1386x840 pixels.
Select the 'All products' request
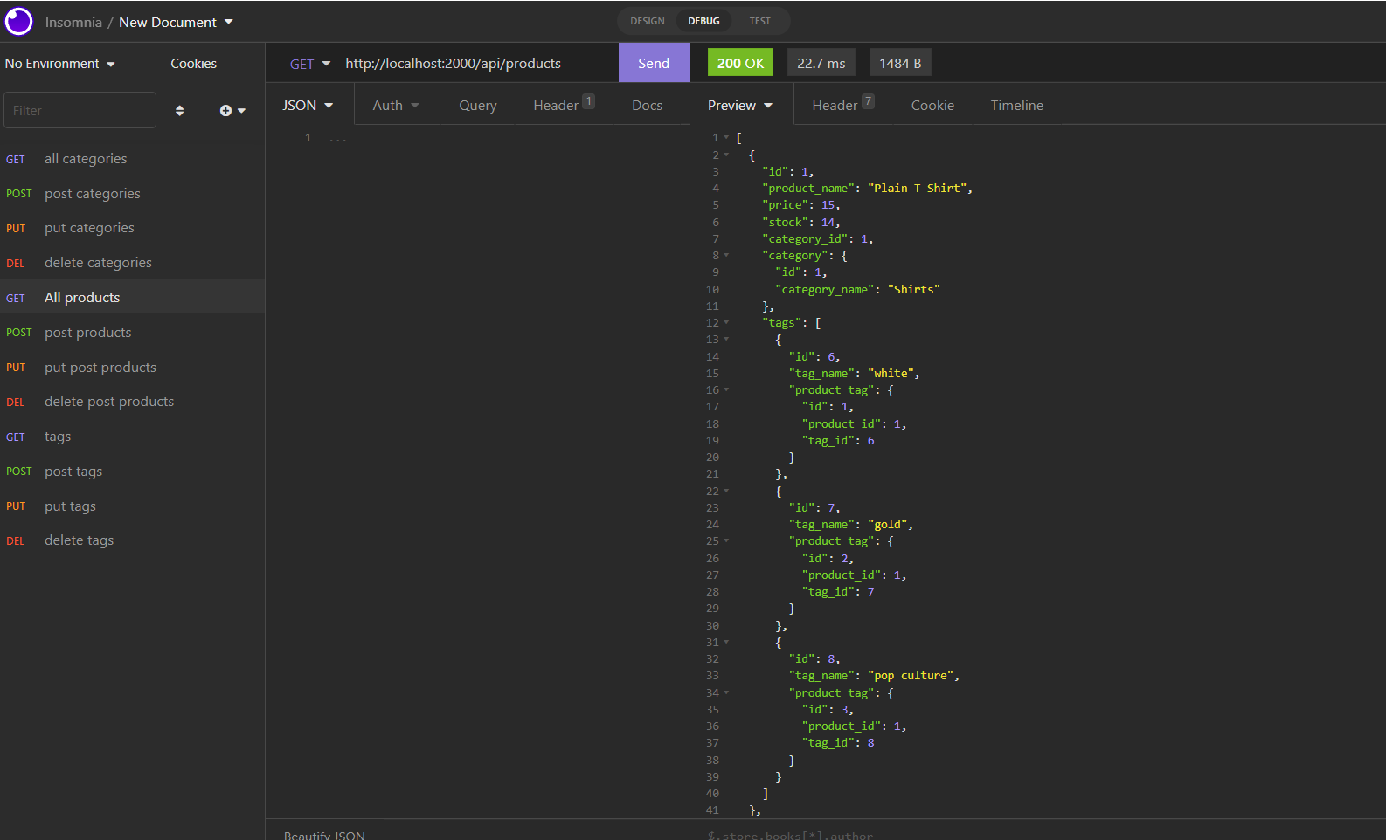tap(132, 297)
